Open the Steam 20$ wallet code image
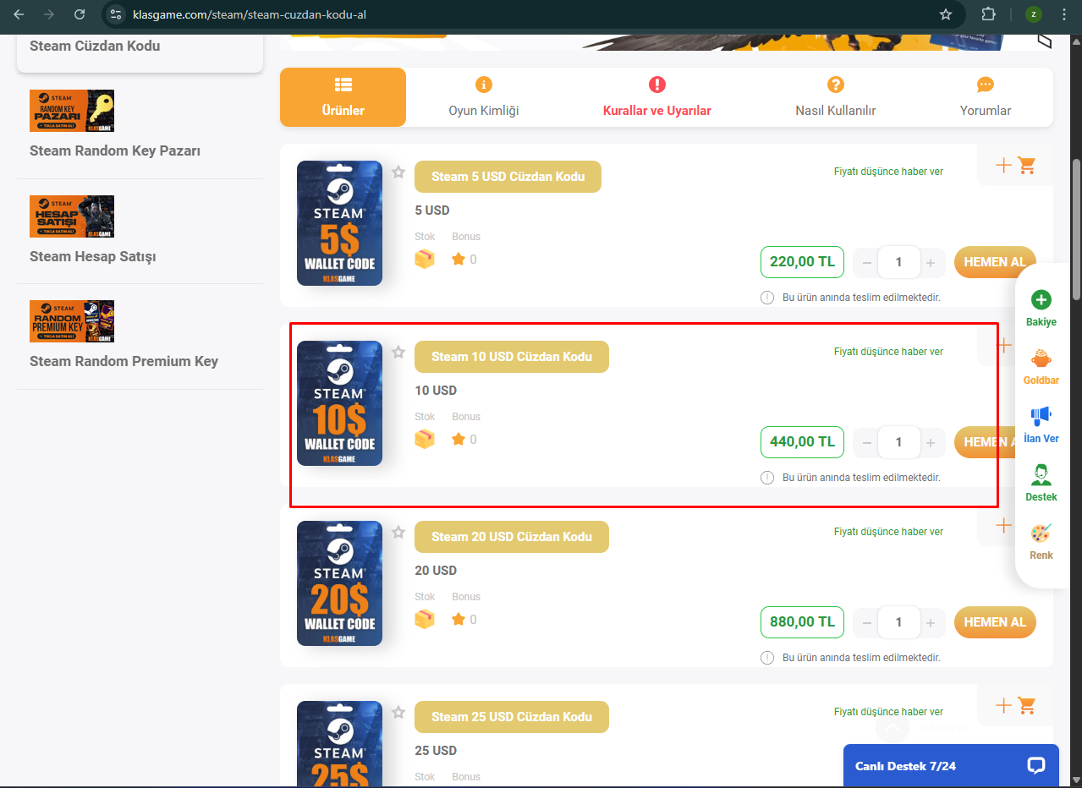 (339, 583)
